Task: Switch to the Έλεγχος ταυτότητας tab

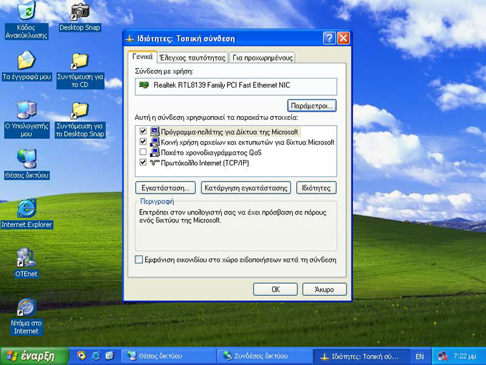Action: 192,58
